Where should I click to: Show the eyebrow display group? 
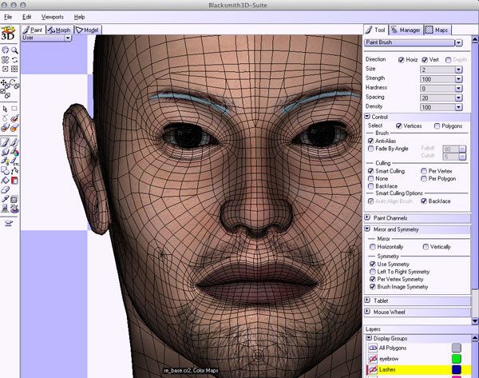click(x=372, y=359)
